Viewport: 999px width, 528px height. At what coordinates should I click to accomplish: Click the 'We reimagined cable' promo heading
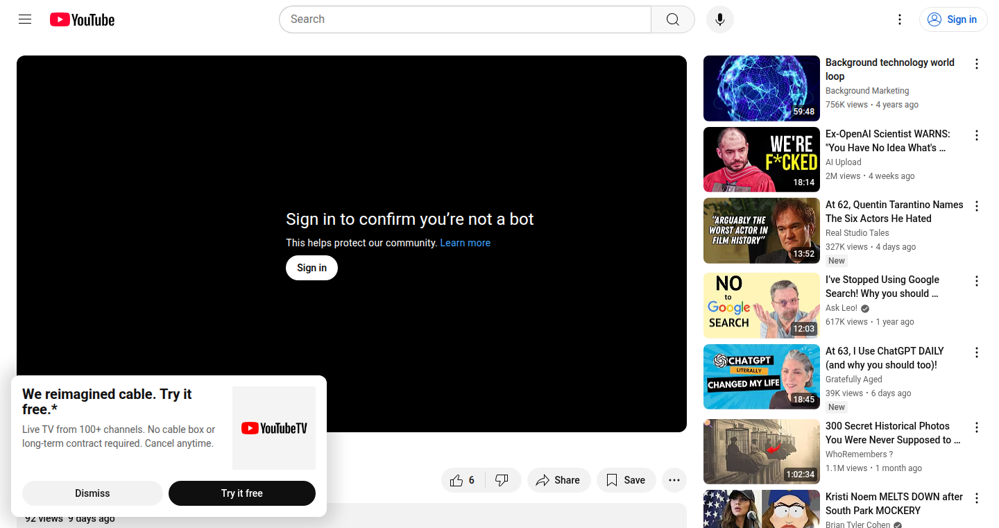point(107,402)
